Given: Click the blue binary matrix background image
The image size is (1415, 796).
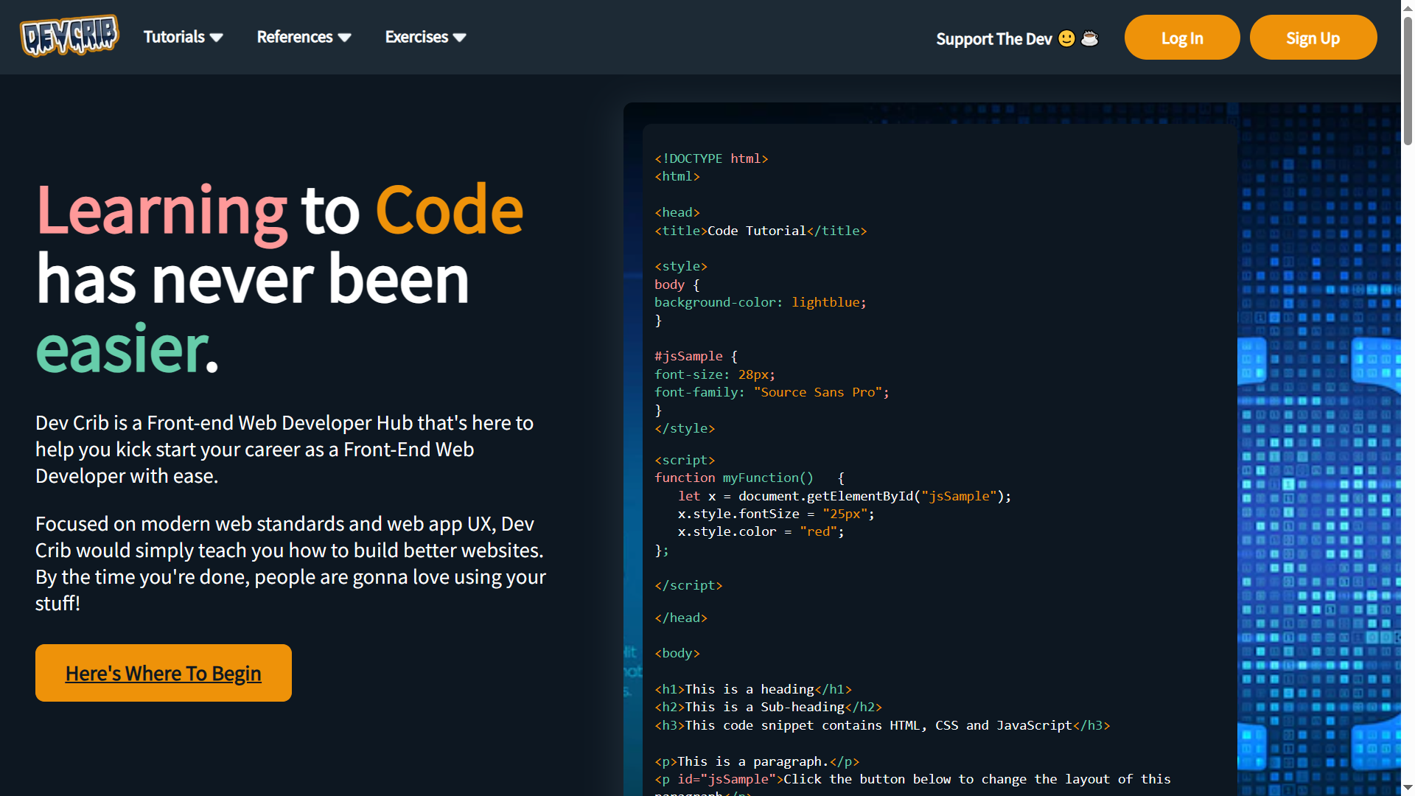Looking at the screenshot, I should 1319,450.
